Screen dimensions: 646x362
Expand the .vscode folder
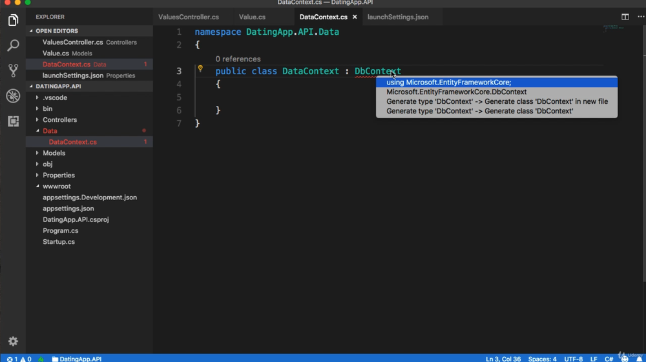[37, 97]
